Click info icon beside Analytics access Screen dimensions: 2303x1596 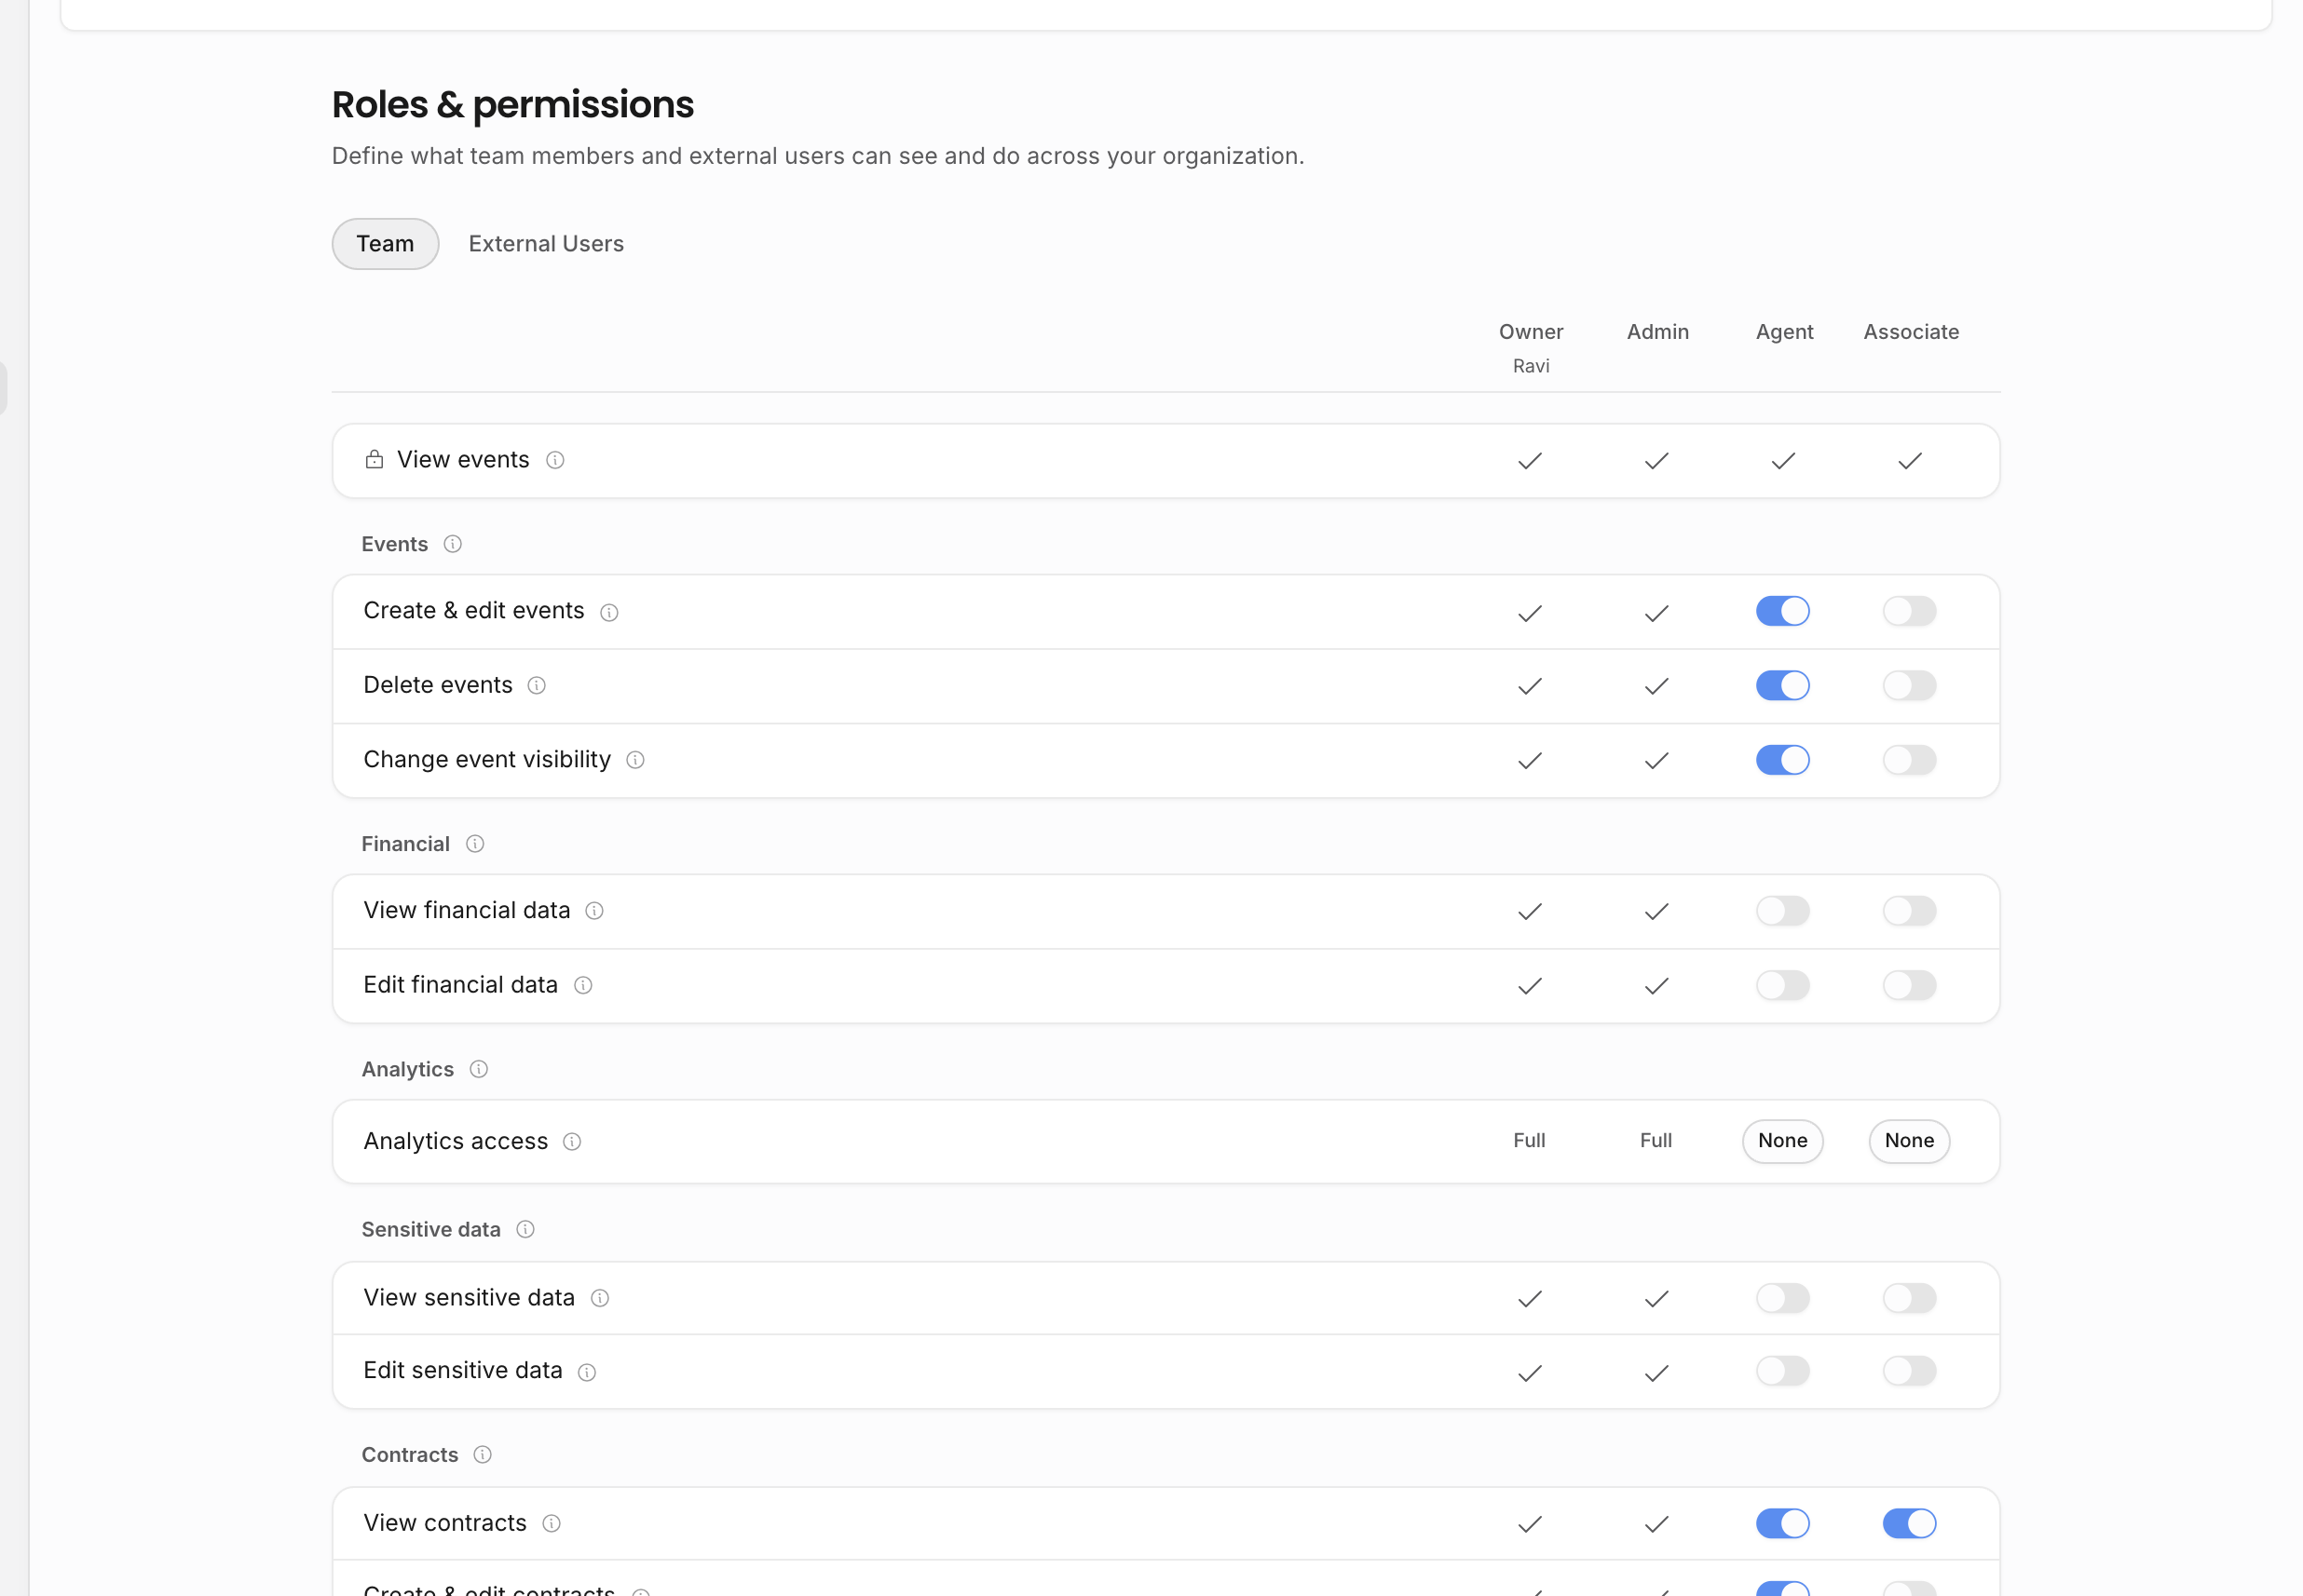point(572,1142)
